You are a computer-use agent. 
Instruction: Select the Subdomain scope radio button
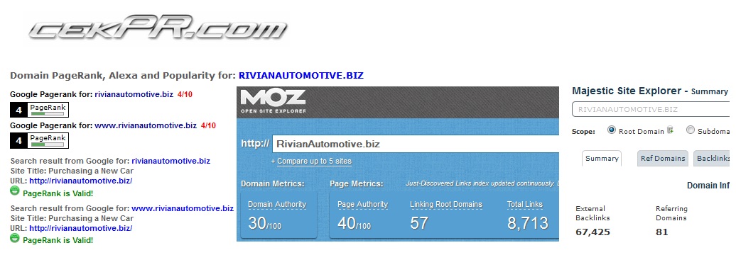pyautogui.click(x=690, y=130)
